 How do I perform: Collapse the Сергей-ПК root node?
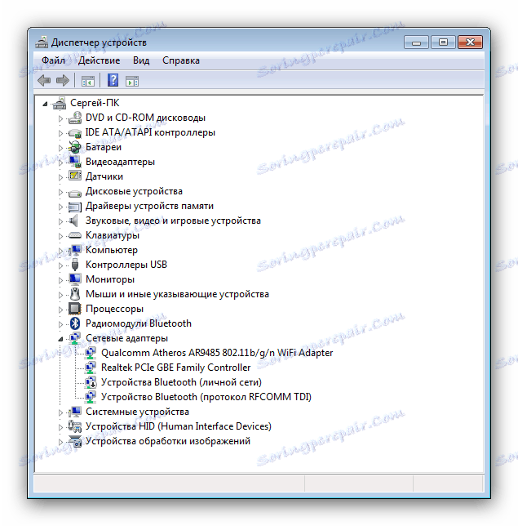(x=45, y=104)
